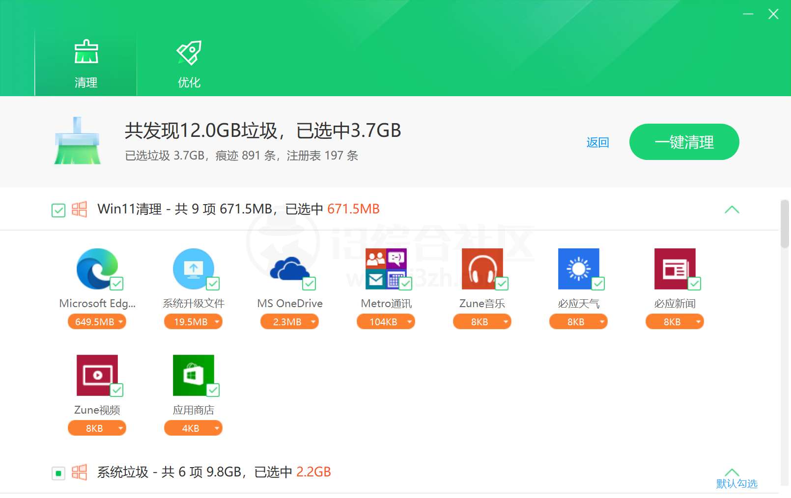Open the 4KB dropdown under 应用商店
Screen dimensions: 791x498
tap(194, 428)
